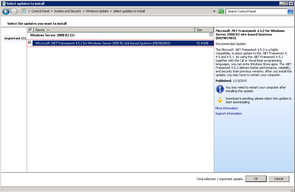
Task: Sort by Name column header
Action: pos(114,30)
